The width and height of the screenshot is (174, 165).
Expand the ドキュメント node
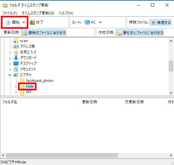(10, 70)
